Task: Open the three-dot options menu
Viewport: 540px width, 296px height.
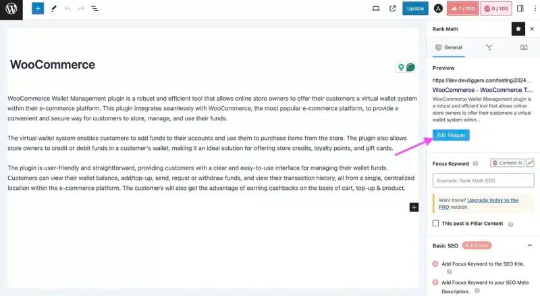Action: coord(535,8)
